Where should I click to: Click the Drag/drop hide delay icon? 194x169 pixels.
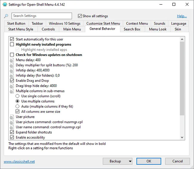coord(12,86)
